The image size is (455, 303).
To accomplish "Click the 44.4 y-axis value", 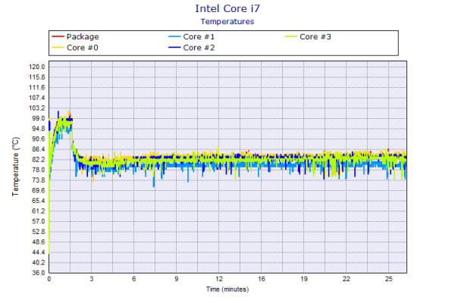I will [38, 252].
